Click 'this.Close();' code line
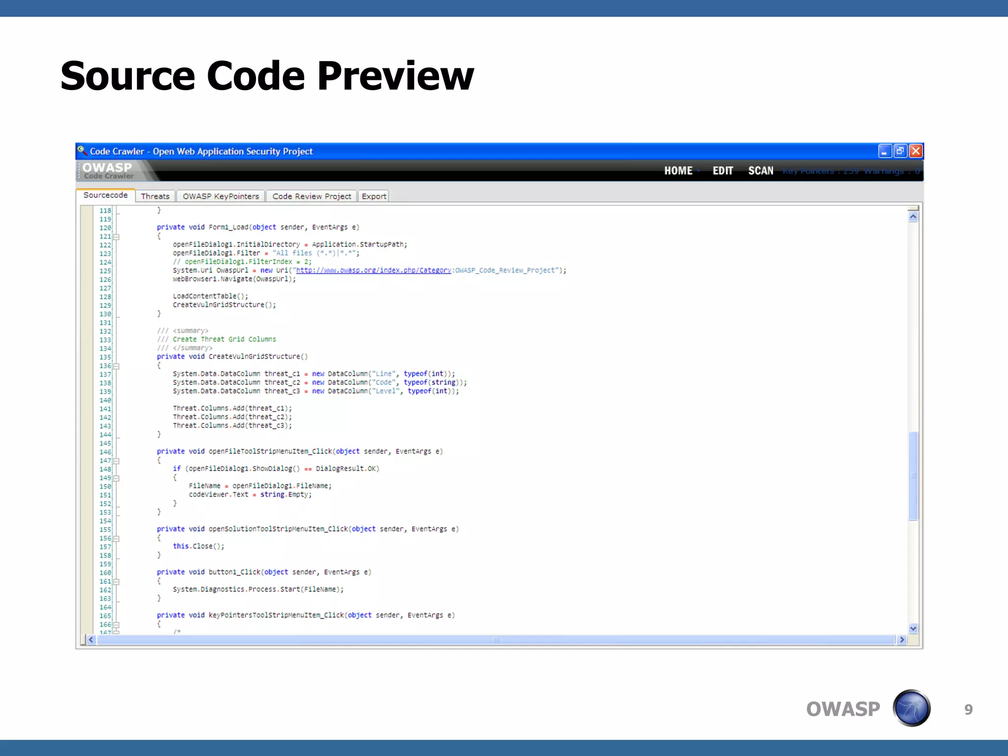The image size is (1008, 756). pyautogui.click(x=198, y=546)
